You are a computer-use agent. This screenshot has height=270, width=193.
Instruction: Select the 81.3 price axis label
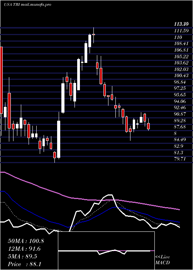[x=179, y=153]
